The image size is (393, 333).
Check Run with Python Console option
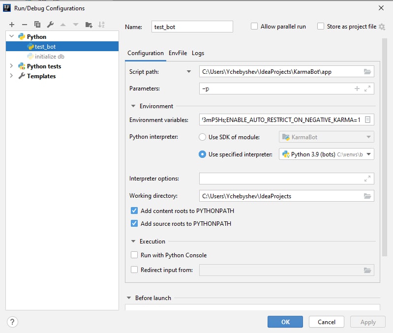(134, 255)
